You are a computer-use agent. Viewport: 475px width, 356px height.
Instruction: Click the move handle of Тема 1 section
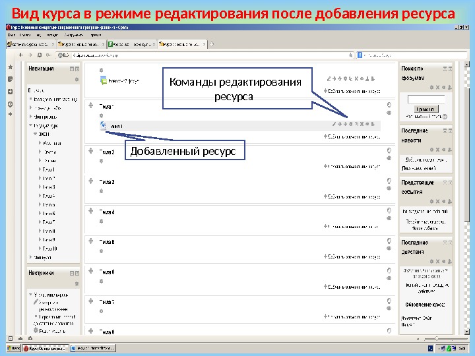[x=90, y=105]
